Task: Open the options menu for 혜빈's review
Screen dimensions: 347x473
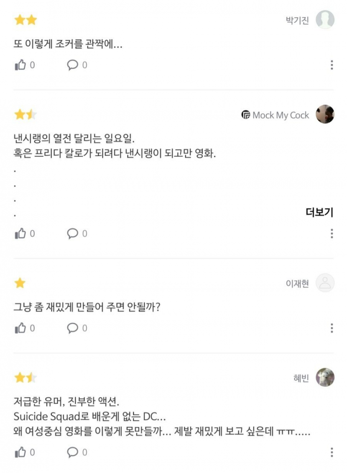Action: pyautogui.click(x=332, y=452)
